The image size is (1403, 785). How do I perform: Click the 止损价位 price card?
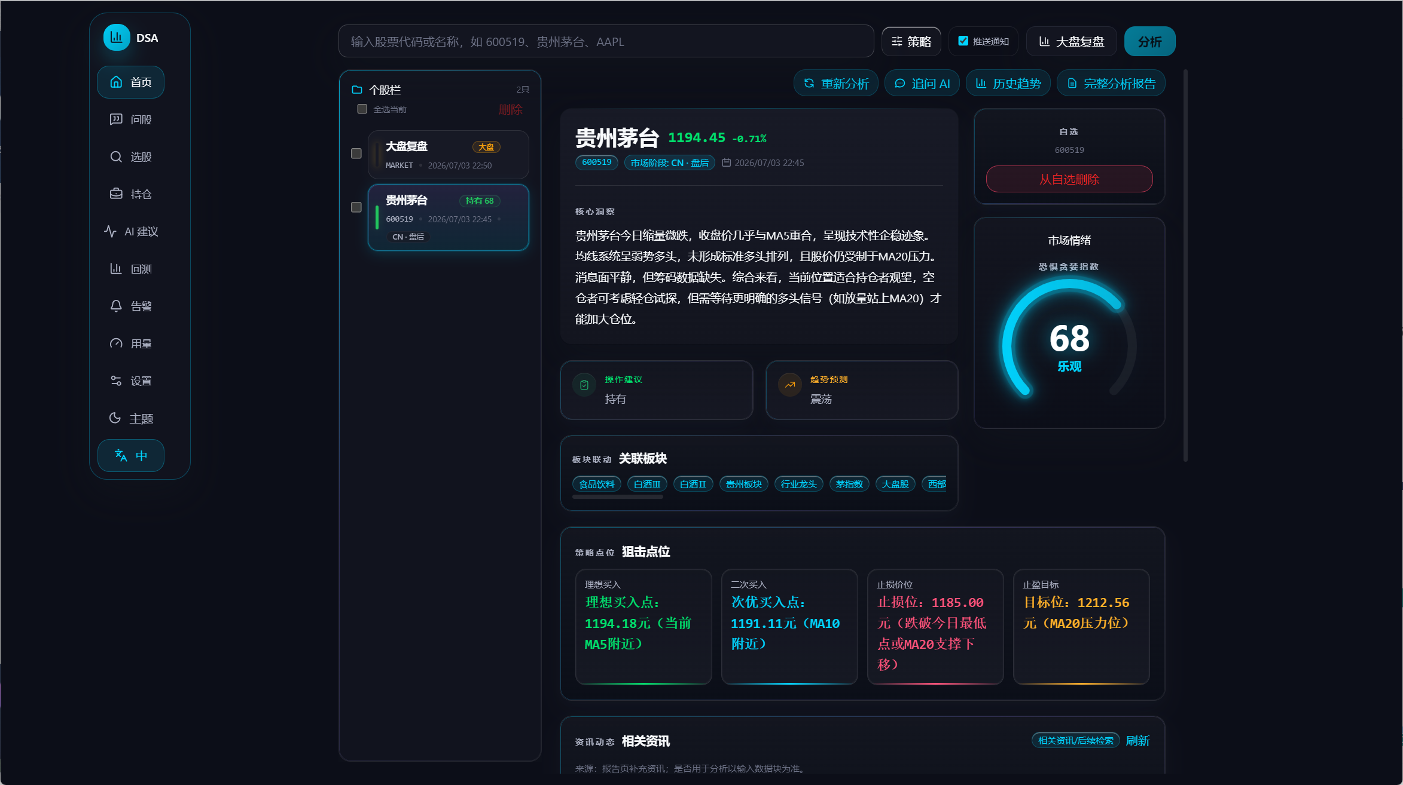coord(935,627)
